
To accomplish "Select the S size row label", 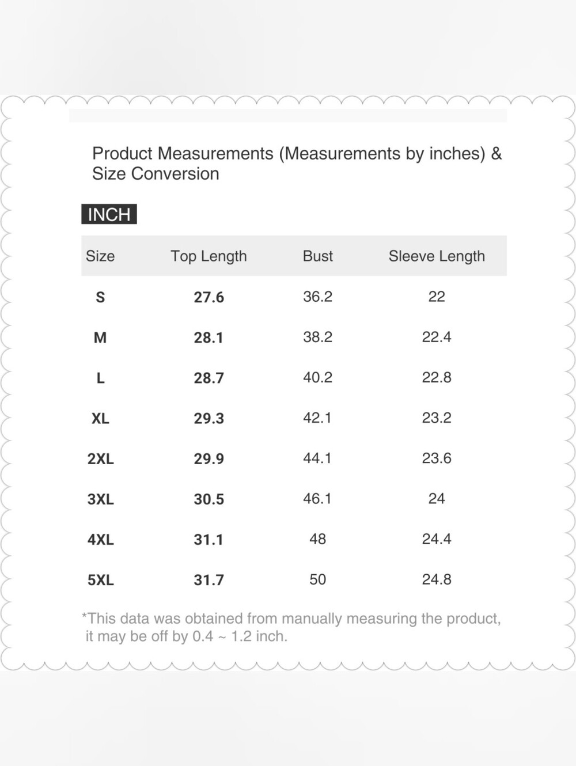I will click(100, 297).
